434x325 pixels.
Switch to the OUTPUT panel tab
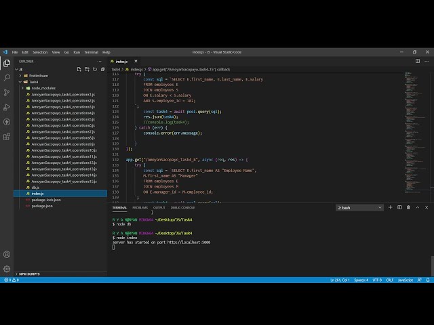(159, 208)
